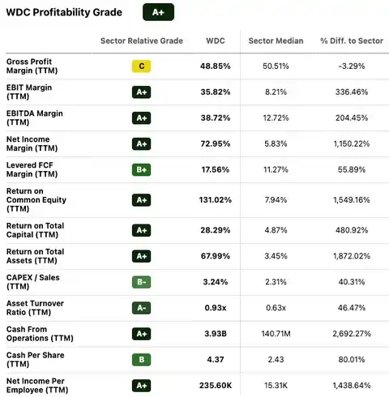This screenshot has height=397, width=389.
Task: Click the 2,692.27% difference value for Cash From Operations
Action: coord(352,334)
